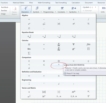
Task: Open the Document tab
Action: coord(89,3)
